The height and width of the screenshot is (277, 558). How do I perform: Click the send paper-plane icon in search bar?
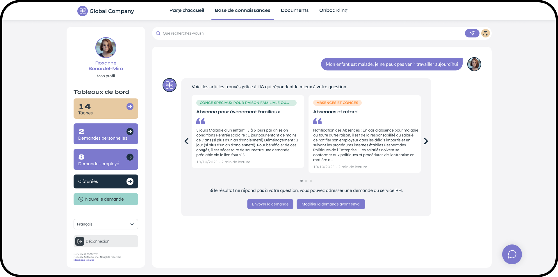coord(472,33)
